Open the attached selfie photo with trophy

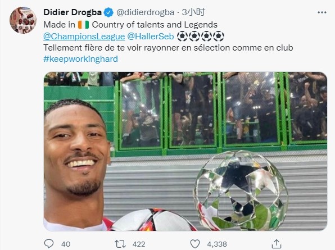tap(185, 151)
